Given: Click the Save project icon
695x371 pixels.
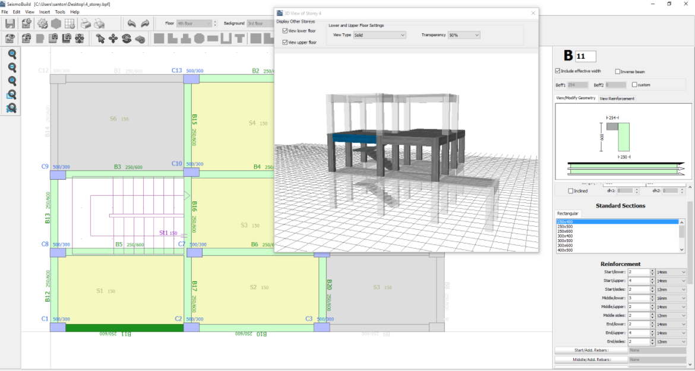Looking at the screenshot, I should (x=10, y=24).
